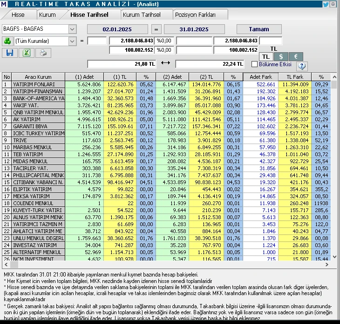This screenshot has height=324, width=340.
Task: Select TEB YATIRIM row
Action: (x=166, y=154)
